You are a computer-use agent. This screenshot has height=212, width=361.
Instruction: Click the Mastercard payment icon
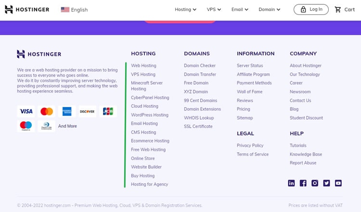coord(47,111)
